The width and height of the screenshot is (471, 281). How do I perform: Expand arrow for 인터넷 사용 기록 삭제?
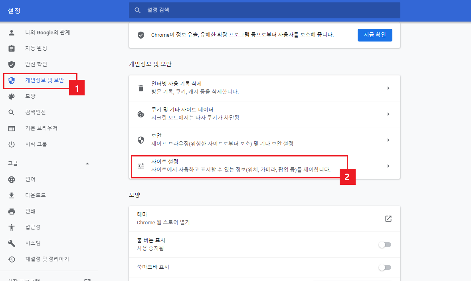point(388,88)
